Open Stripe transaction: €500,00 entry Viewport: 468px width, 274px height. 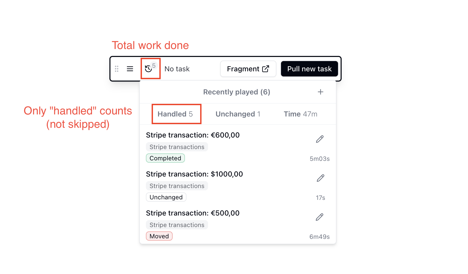coord(193,213)
